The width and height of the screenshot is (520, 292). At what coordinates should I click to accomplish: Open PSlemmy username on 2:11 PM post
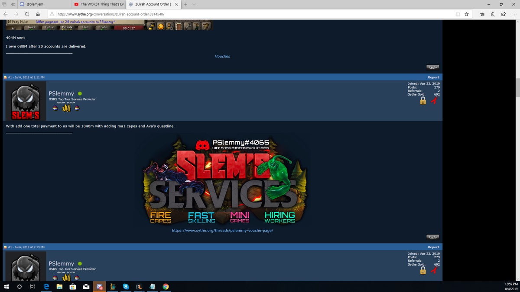[61, 93]
